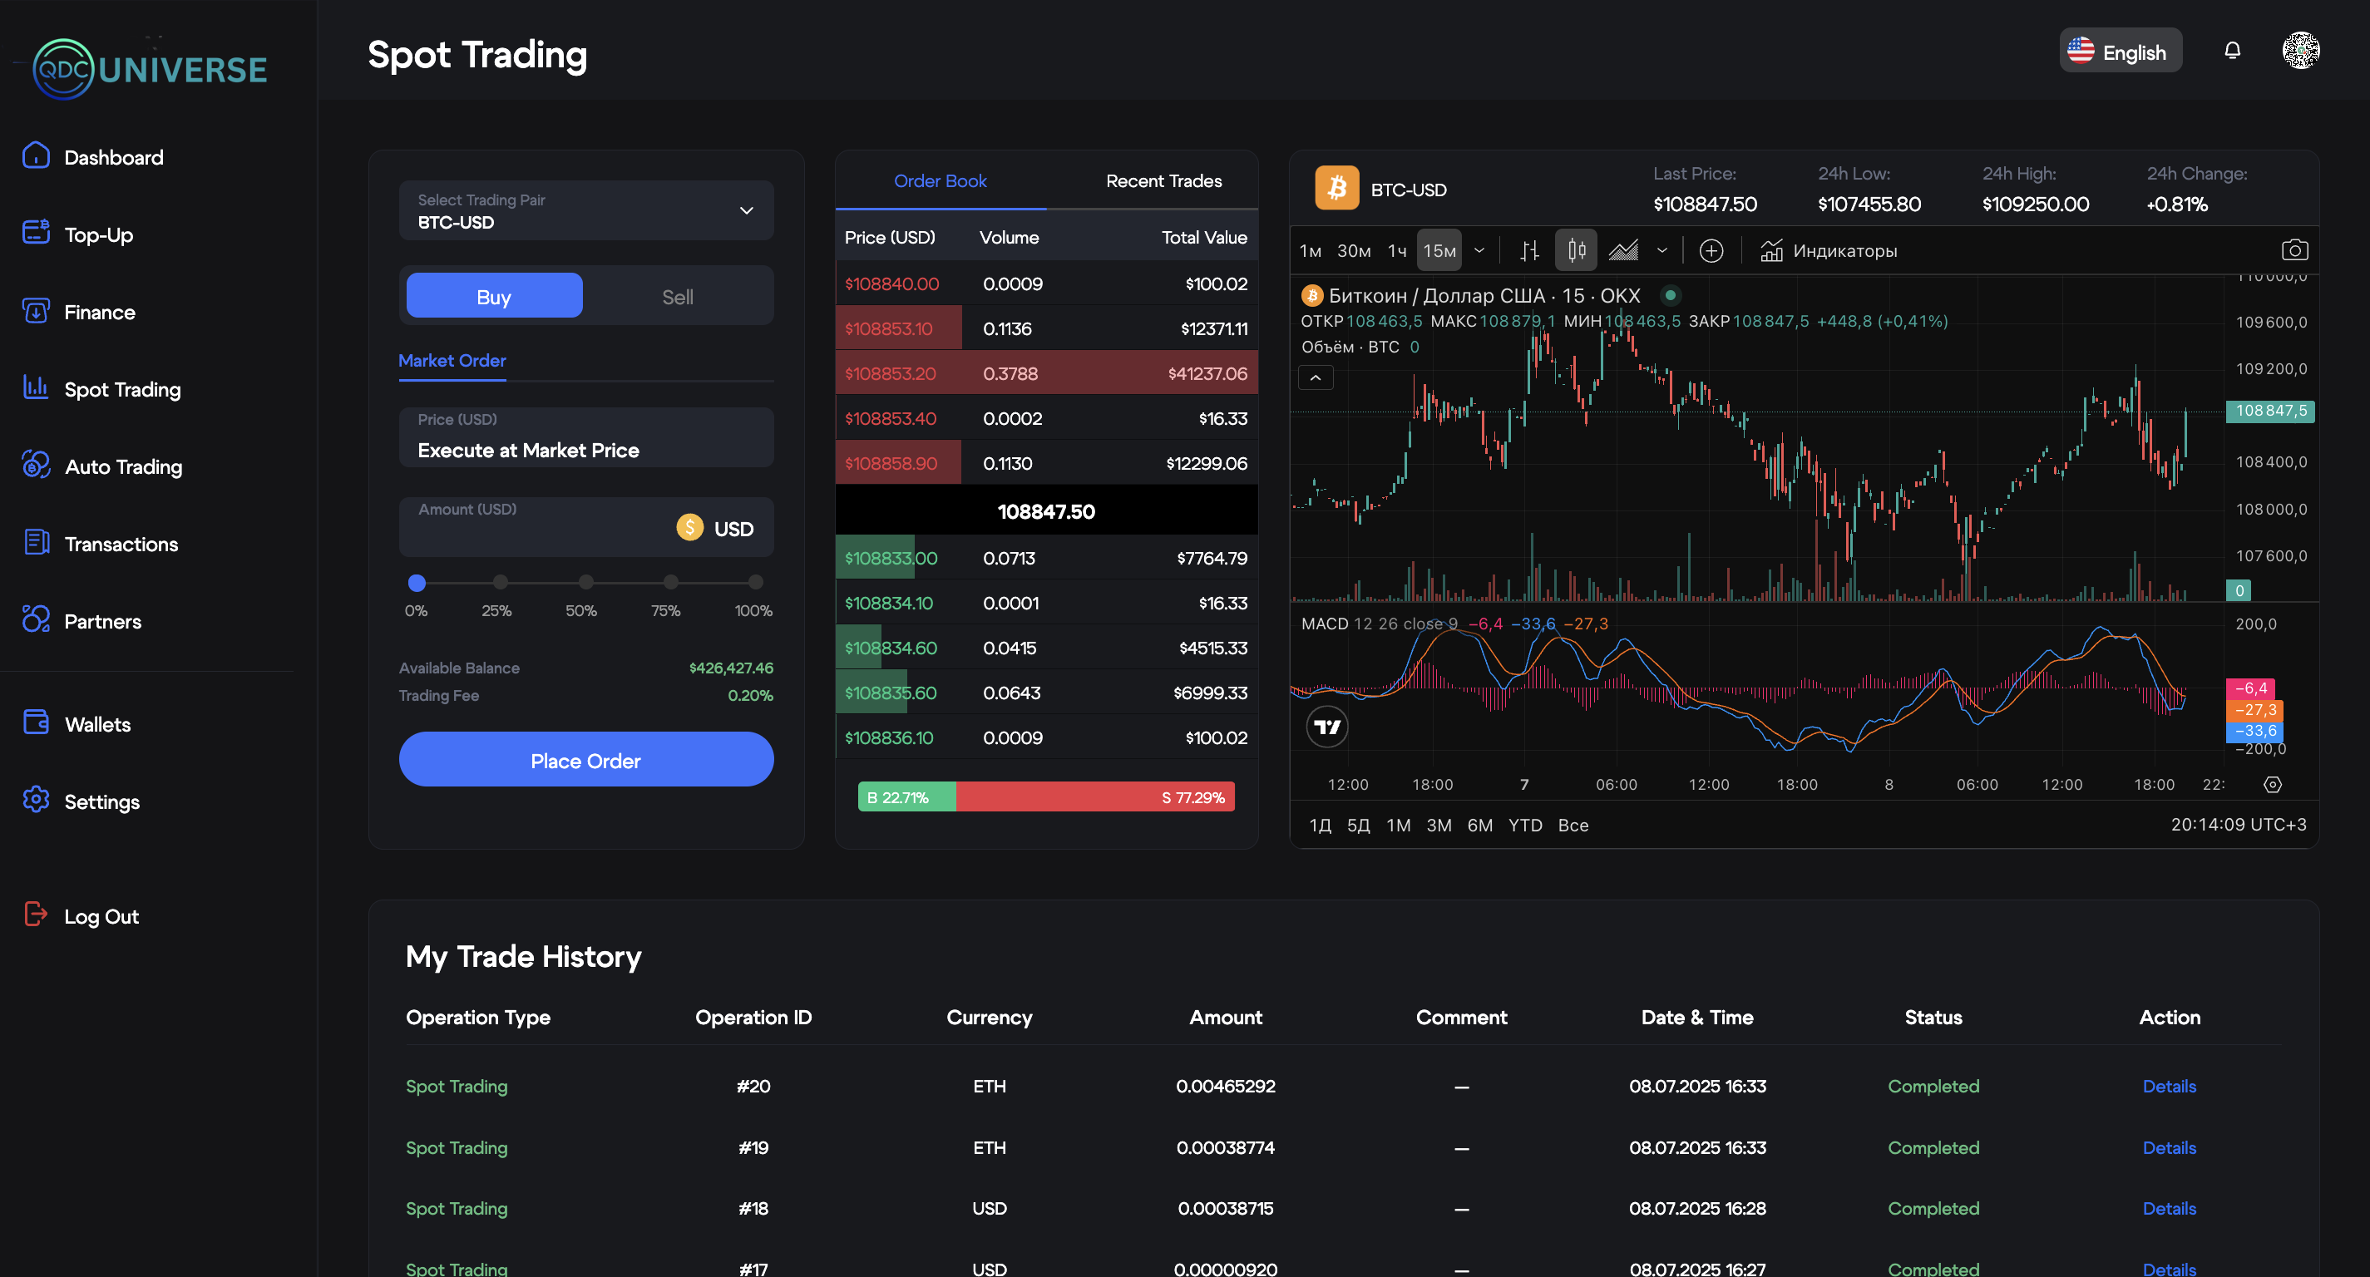Switch to the Recent Trades tab
This screenshot has height=1277, width=2370.
coord(1163,181)
